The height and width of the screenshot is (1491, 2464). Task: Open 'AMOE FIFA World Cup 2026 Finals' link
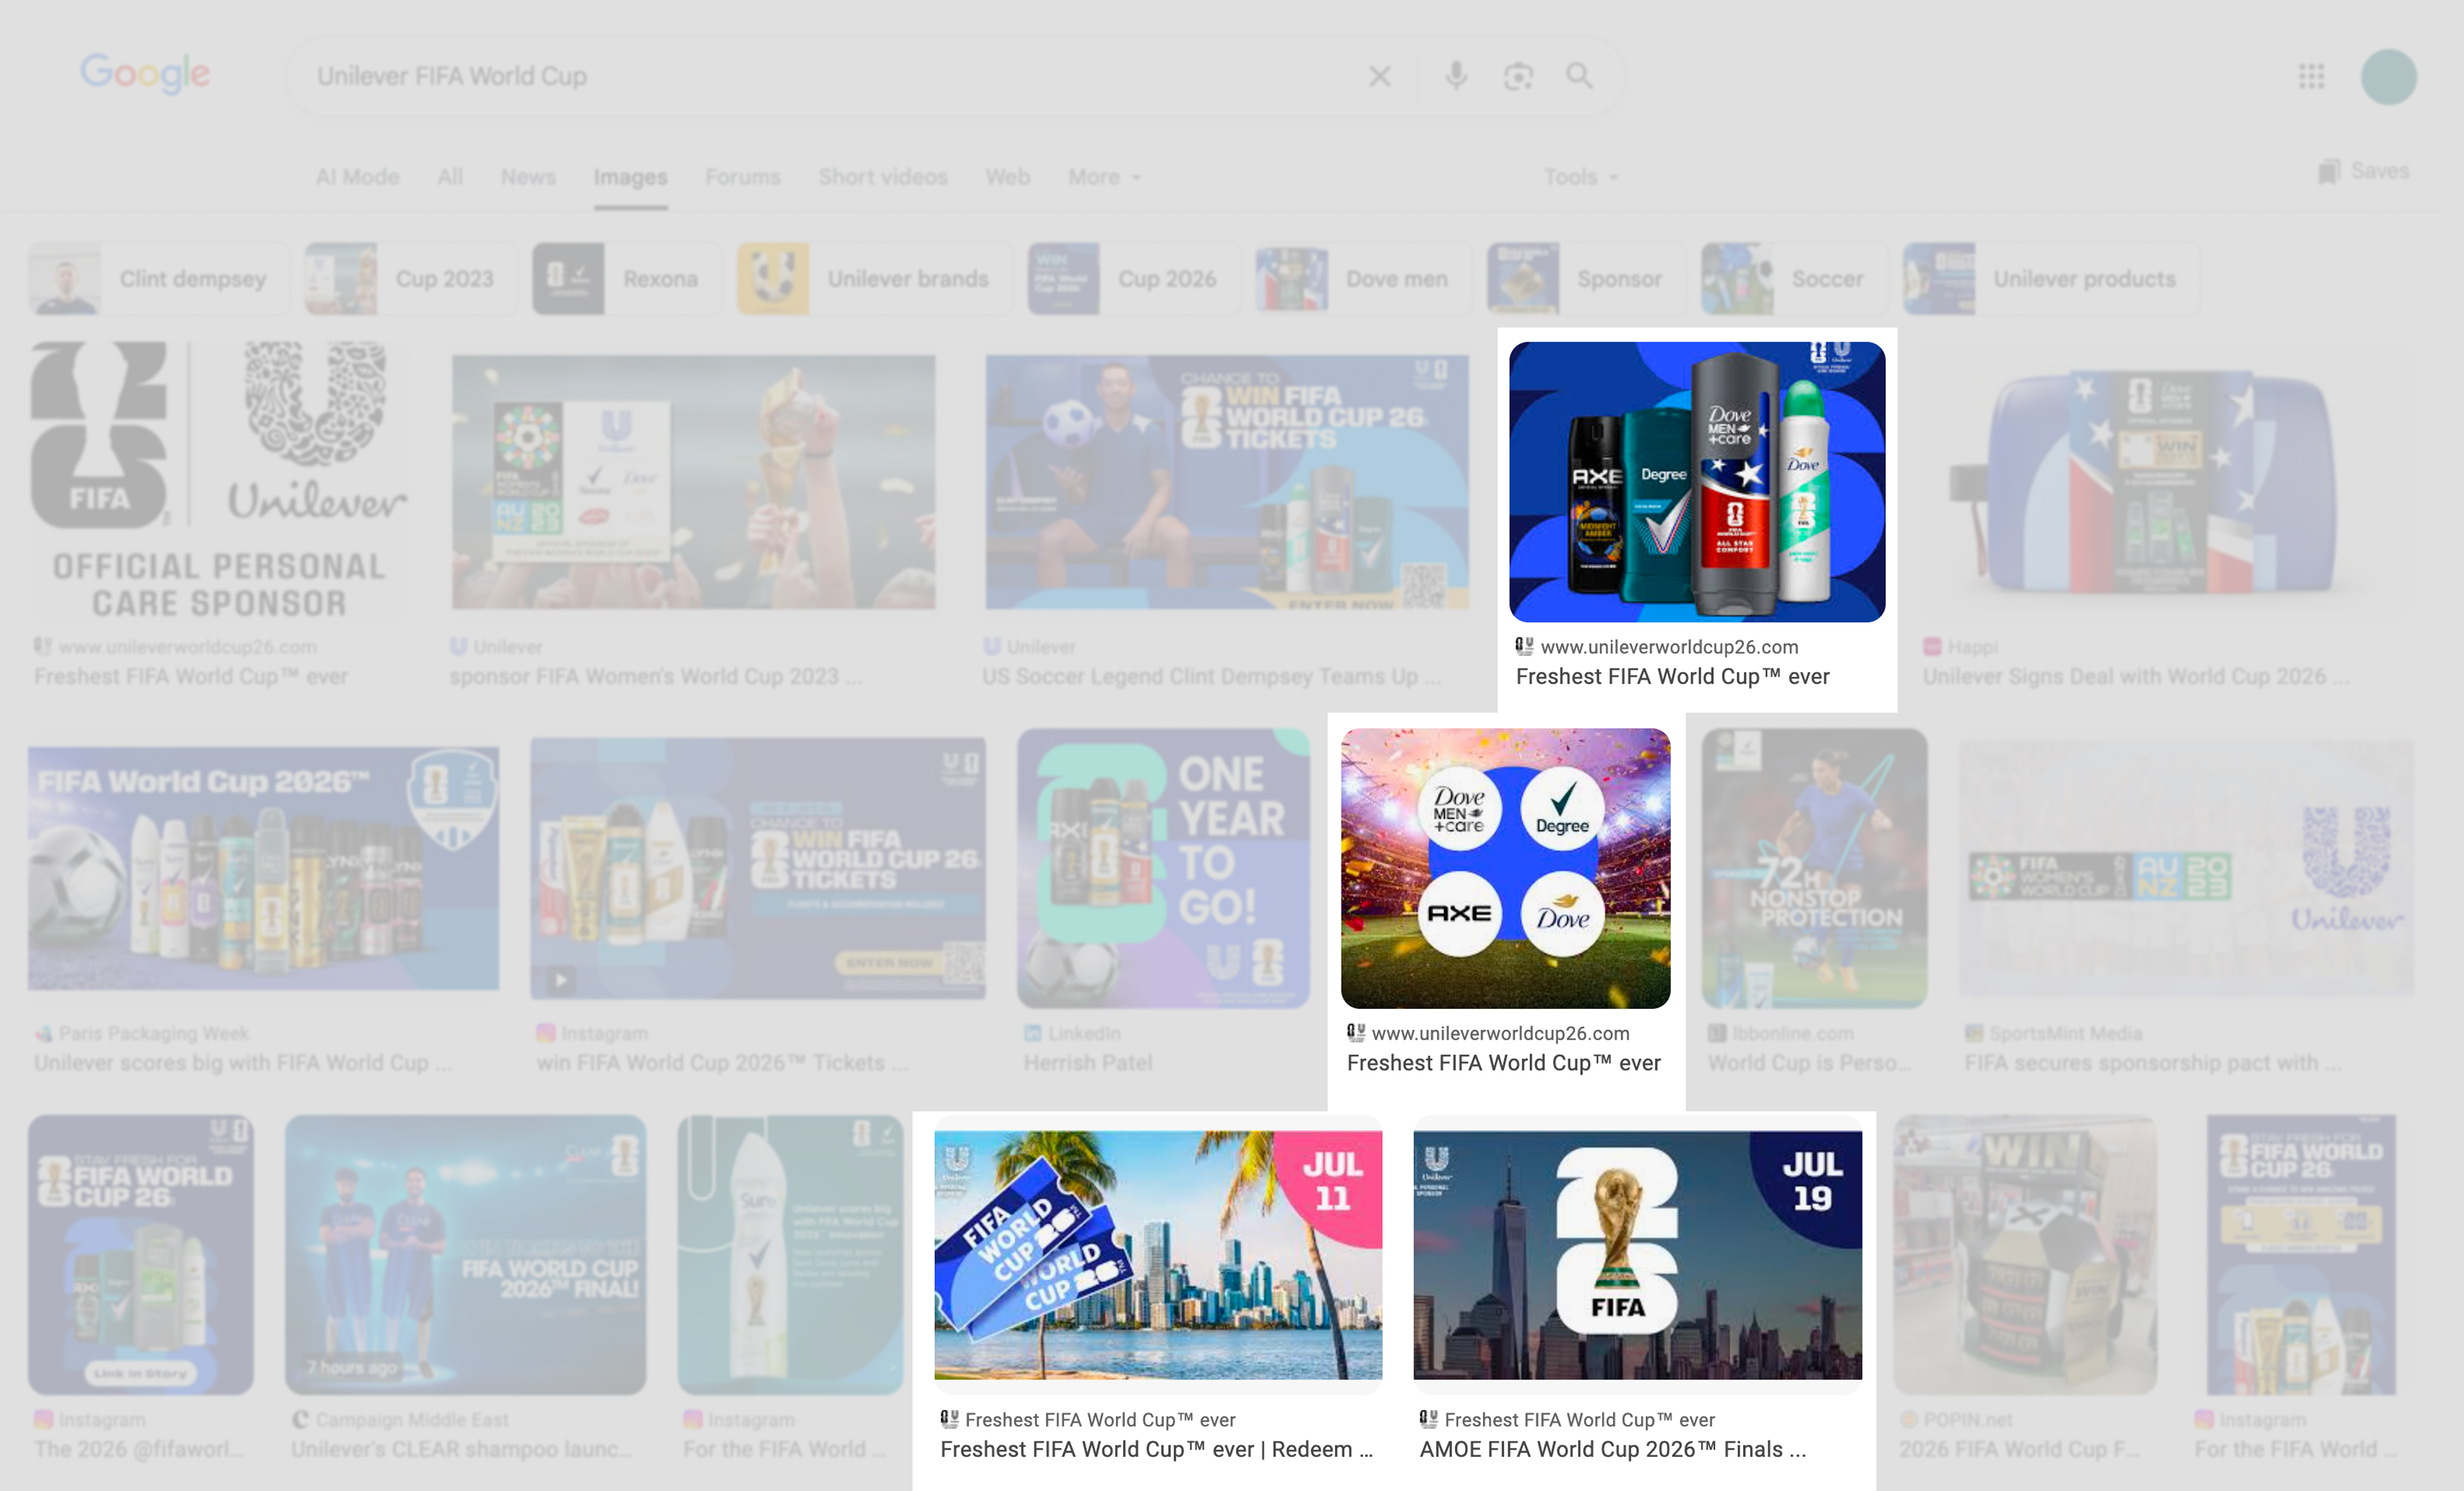pyautogui.click(x=1613, y=1450)
